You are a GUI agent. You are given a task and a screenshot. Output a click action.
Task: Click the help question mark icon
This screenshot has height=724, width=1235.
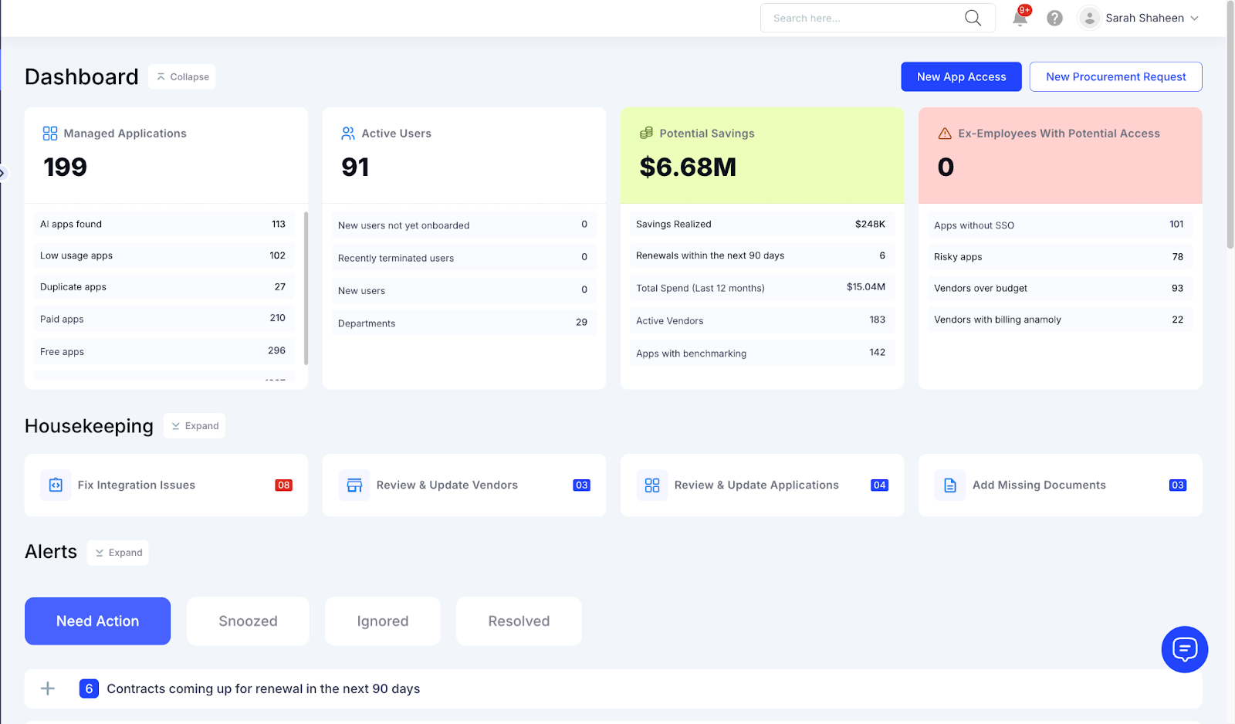coord(1054,18)
